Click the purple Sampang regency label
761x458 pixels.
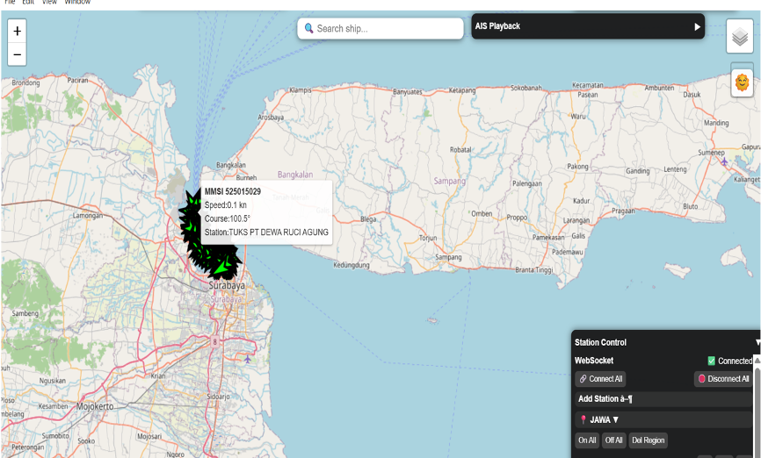(449, 181)
